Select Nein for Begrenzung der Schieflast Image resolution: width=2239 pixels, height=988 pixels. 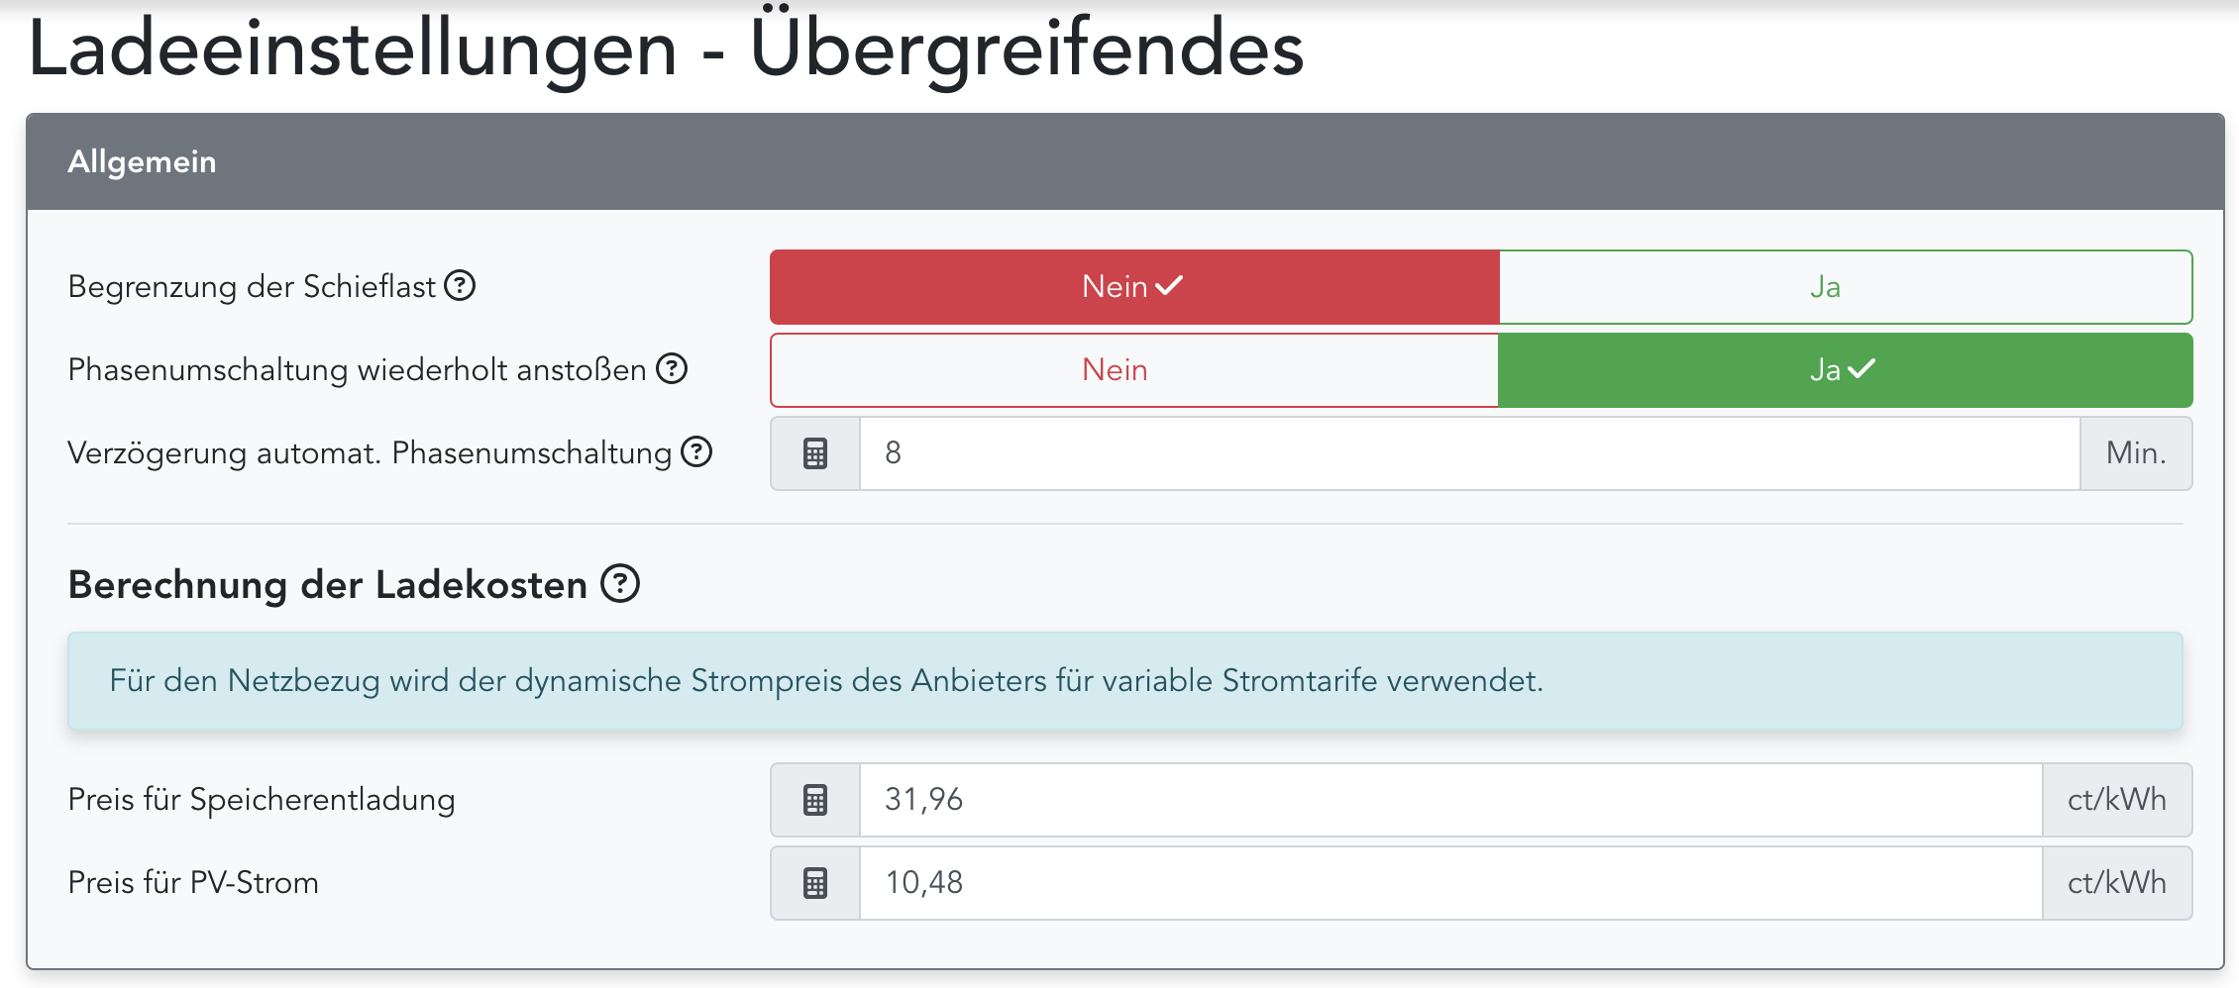[1133, 287]
